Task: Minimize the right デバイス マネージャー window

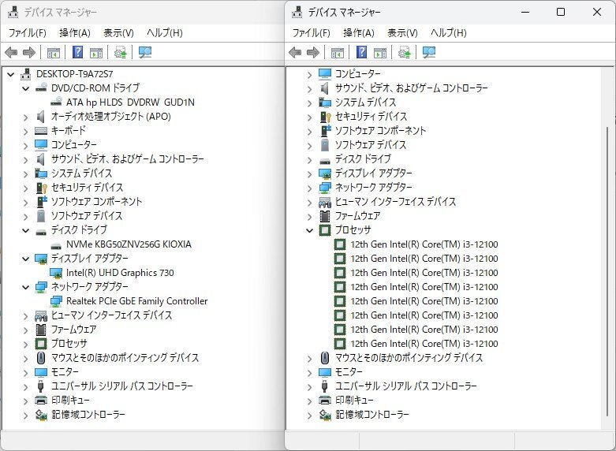Action: (525, 12)
